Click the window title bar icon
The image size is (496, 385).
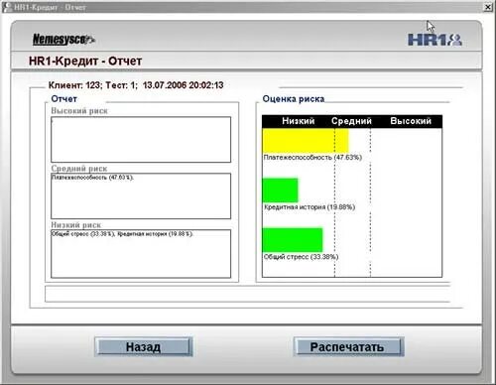pos(7,7)
